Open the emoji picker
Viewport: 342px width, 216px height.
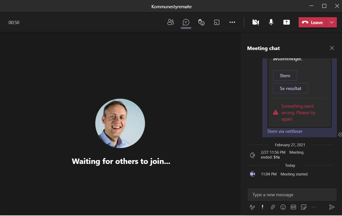[x=283, y=207]
